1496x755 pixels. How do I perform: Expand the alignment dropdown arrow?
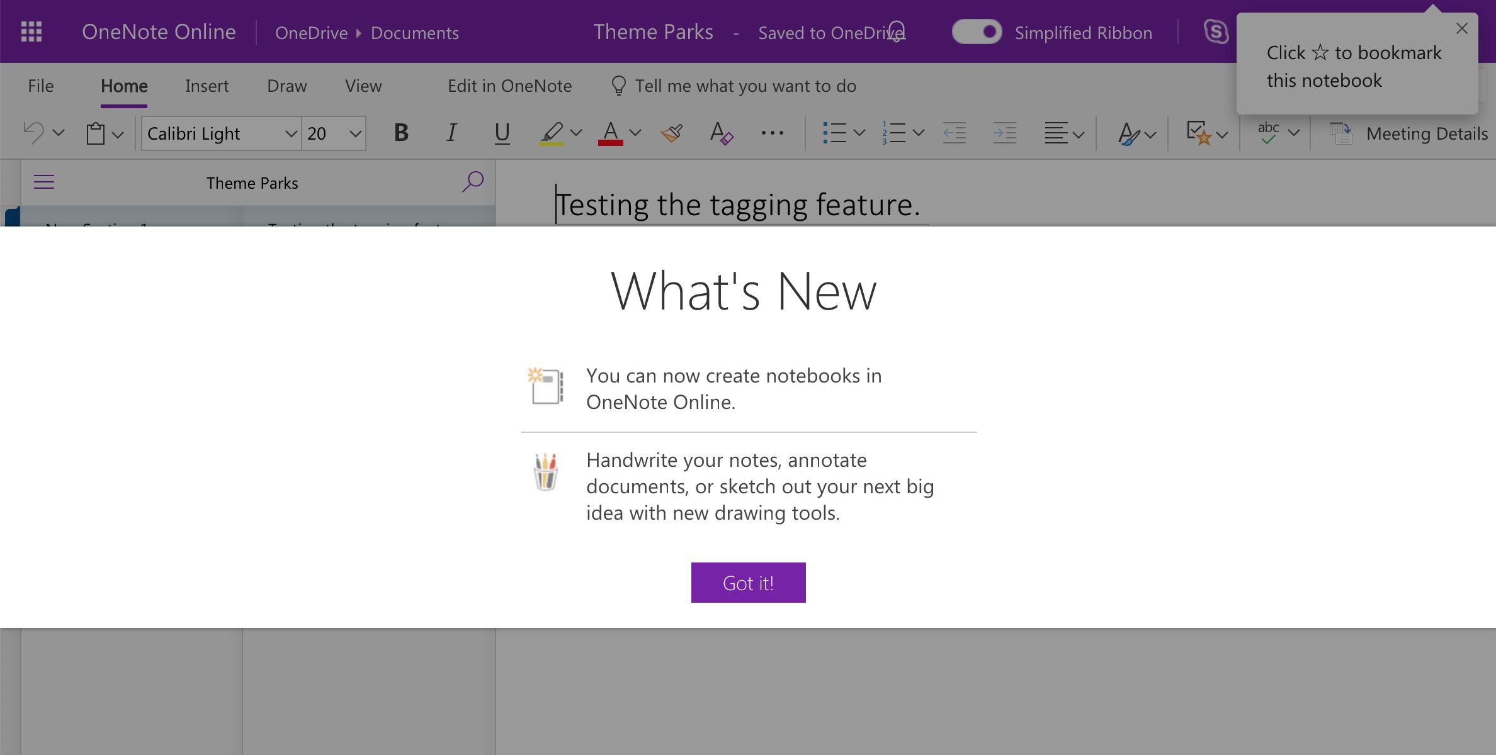click(x=1078, y=135)
